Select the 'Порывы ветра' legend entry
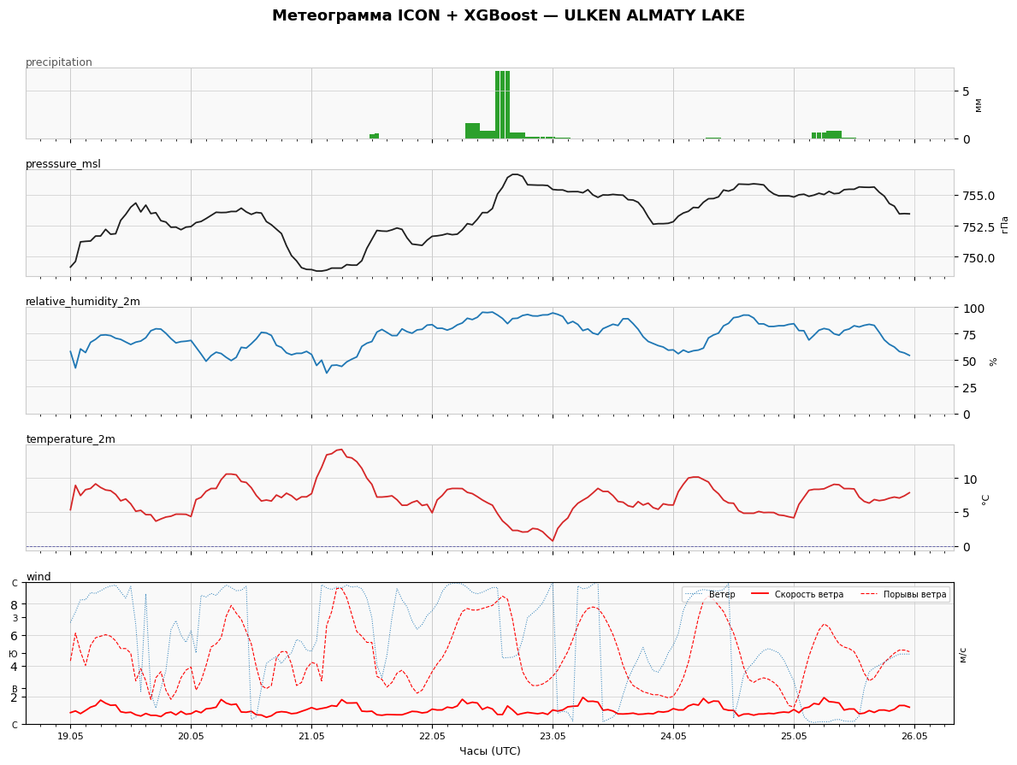 click(x=903, y=594)
